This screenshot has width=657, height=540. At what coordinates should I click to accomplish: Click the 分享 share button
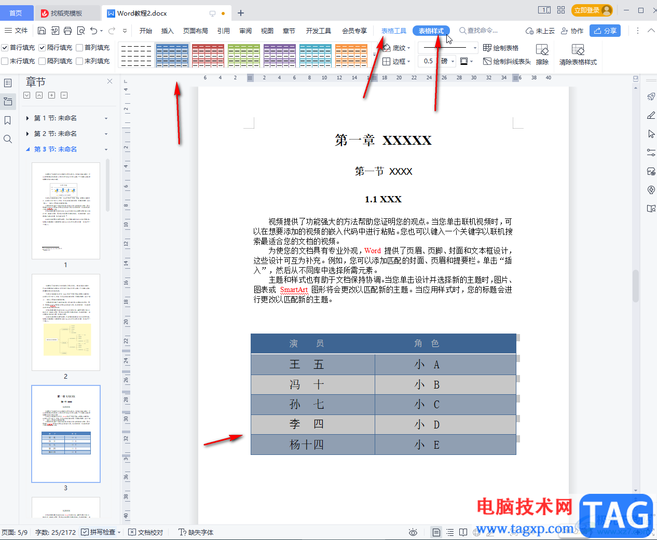(605, 31)
